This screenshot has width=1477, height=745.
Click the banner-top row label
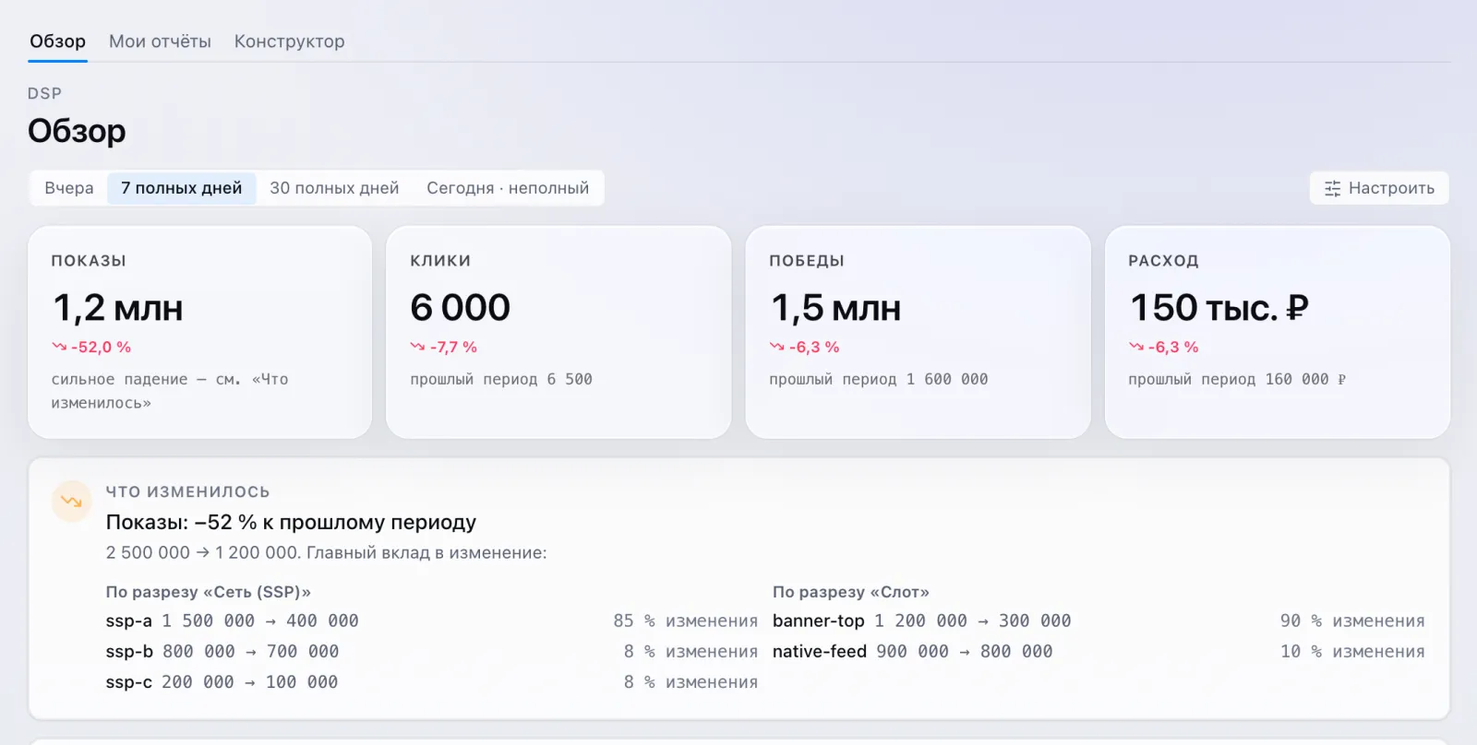pos(819,621)
